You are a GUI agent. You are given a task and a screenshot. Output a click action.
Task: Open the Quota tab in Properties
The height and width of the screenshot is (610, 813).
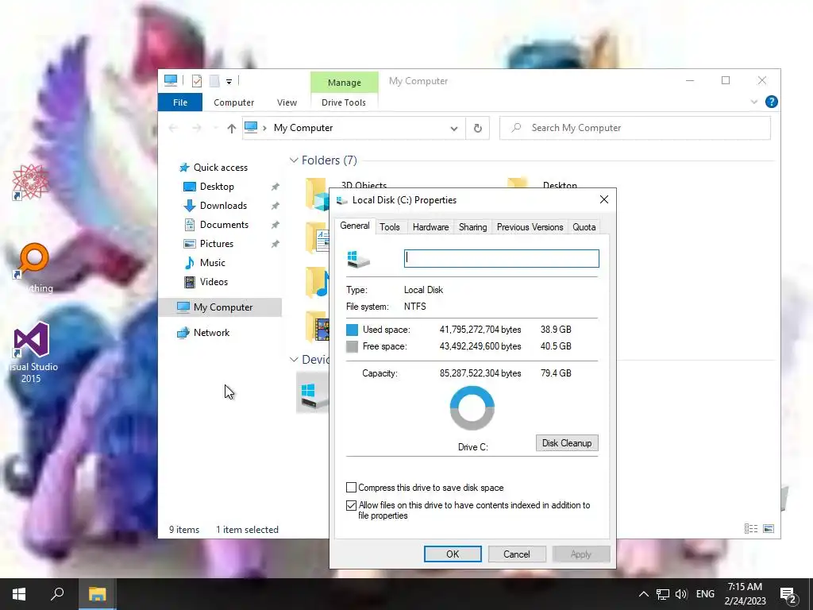[584, 227]
